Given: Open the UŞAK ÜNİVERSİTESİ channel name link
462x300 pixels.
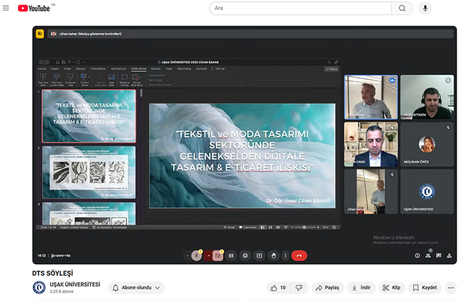Looking at the screenshot, I should pyautogui.click(x=75, y=284).
